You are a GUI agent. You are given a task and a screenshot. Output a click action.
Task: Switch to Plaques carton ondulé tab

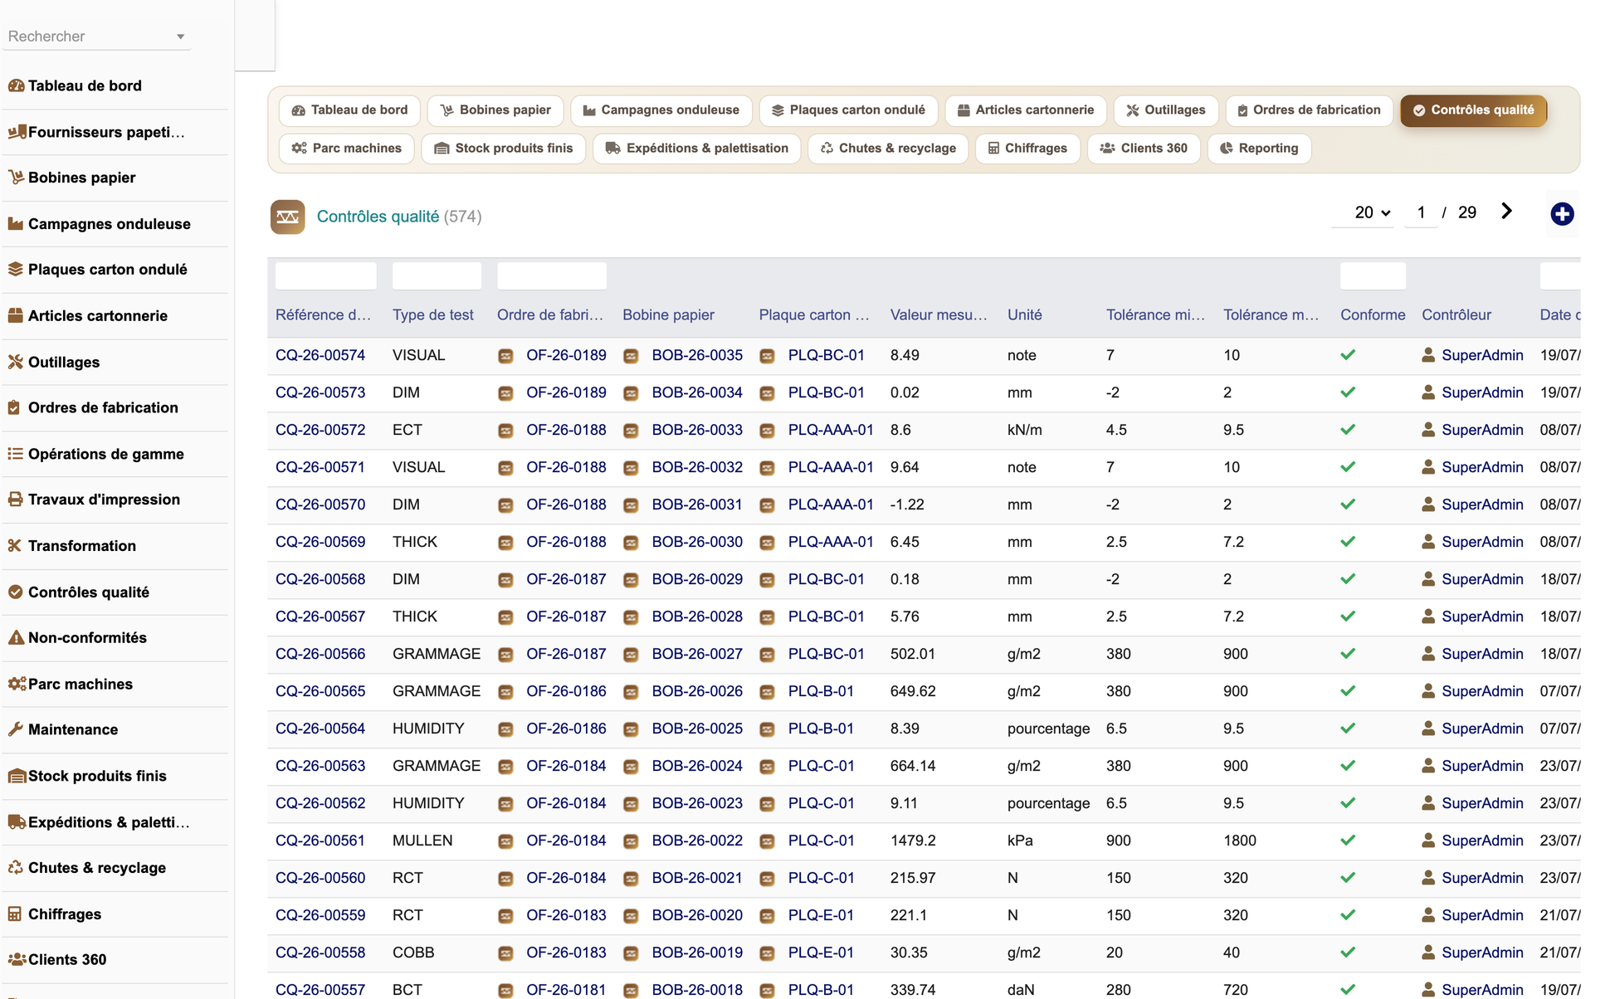click(x=848, y=110)
